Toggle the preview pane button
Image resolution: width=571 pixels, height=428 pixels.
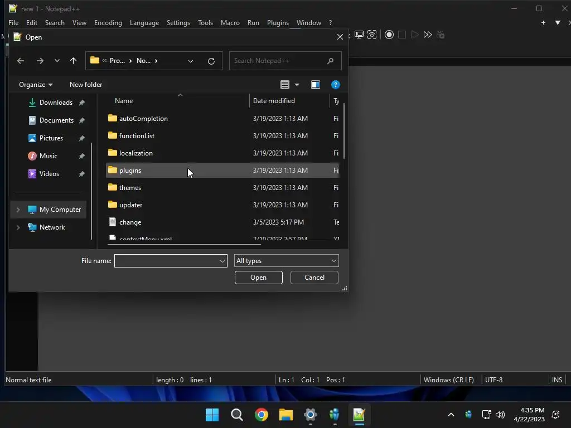pos(316,85)
